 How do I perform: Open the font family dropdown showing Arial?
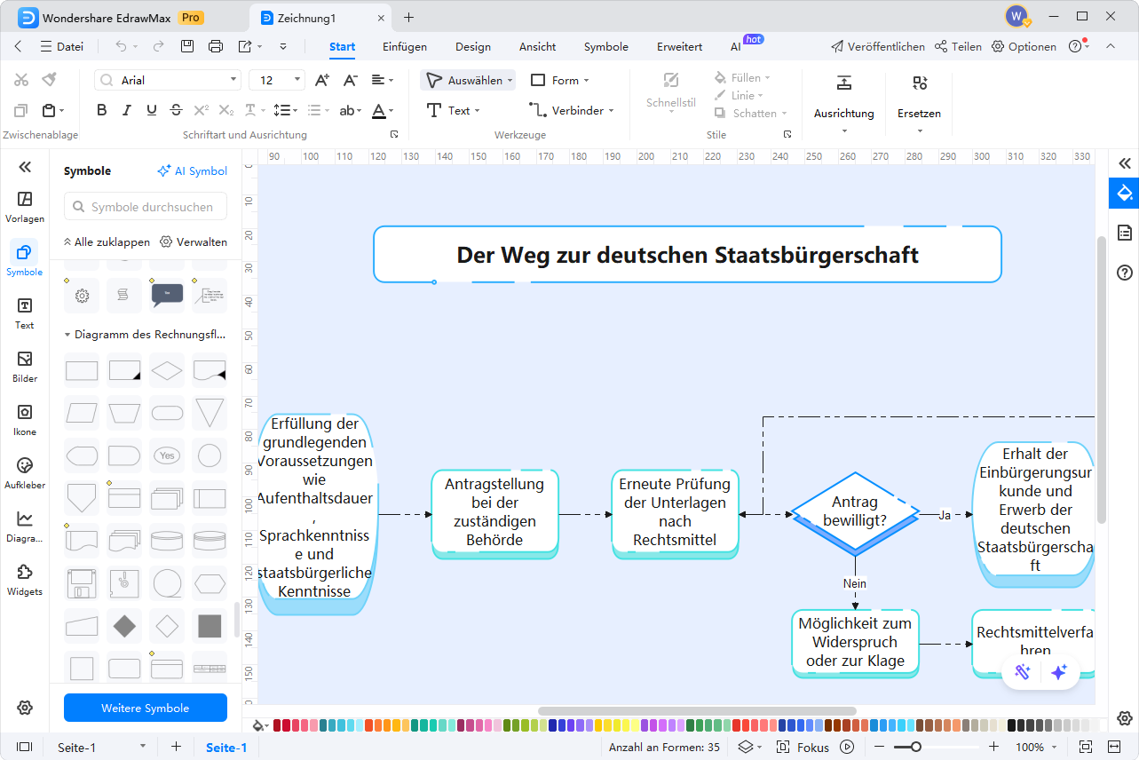[x=167, y=79]
